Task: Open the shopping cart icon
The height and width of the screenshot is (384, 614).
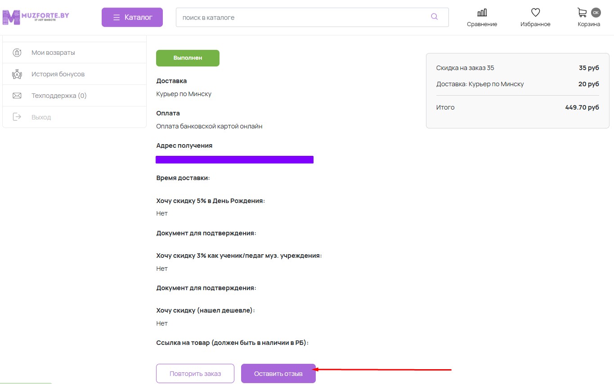Action: tap(582, 13)
